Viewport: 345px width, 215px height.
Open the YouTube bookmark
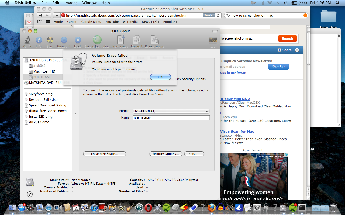click(x=112, y=22)
